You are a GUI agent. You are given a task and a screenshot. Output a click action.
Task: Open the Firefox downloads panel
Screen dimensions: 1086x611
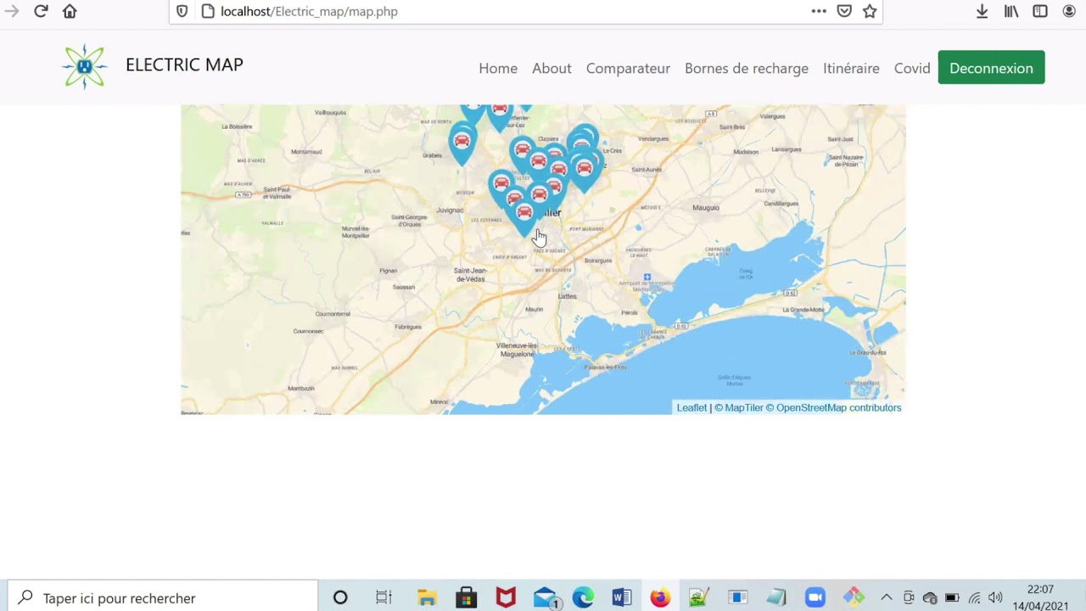(982, 11)
